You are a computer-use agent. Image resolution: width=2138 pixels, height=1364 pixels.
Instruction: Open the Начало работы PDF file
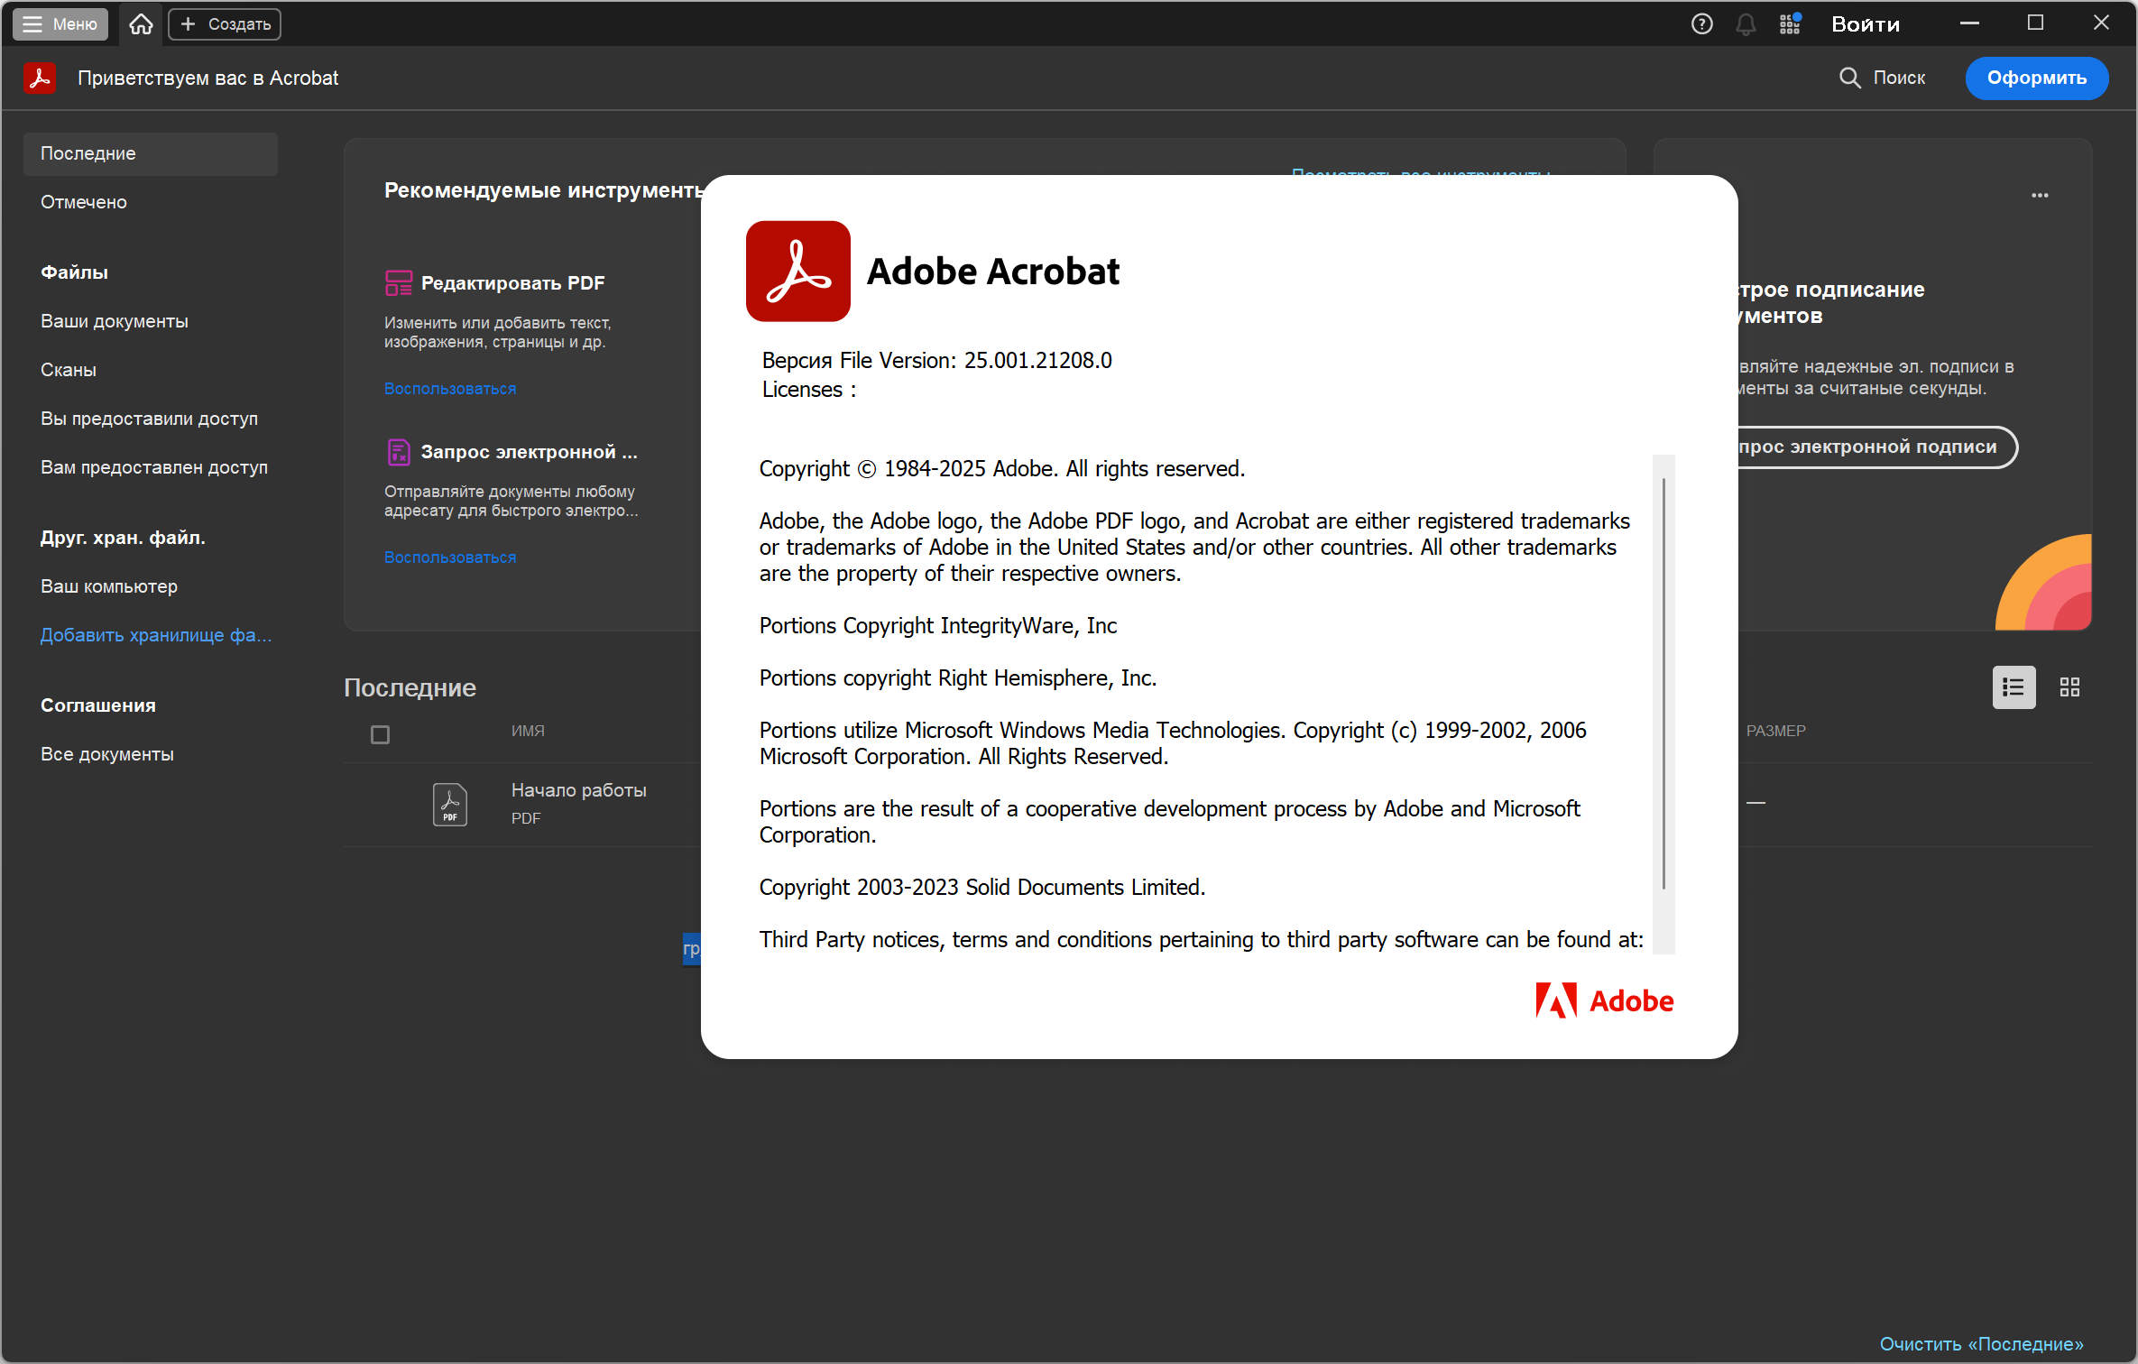(578, 790)
